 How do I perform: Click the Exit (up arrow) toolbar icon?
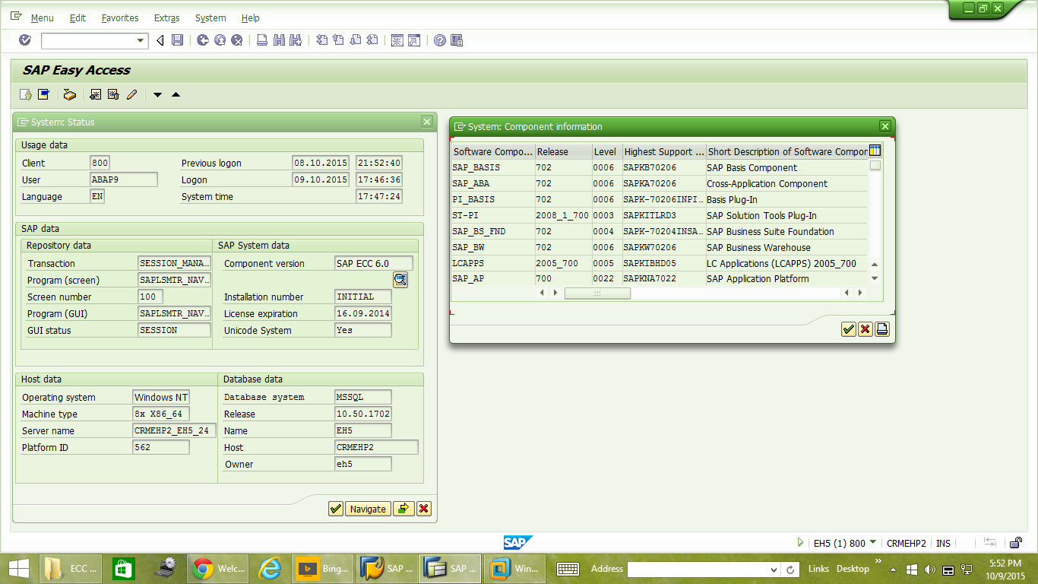[x=220, y=40]
